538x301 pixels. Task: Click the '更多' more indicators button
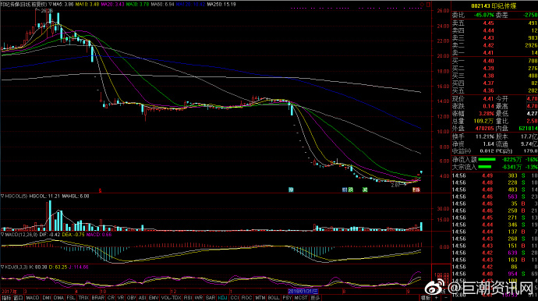pyautogui.click(x=315, y=298)
